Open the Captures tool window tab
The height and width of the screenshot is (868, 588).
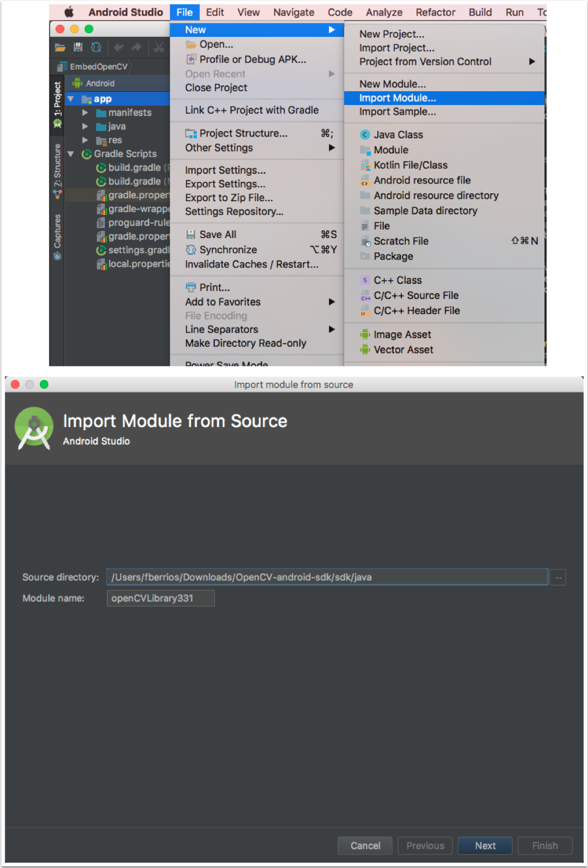[57, 237]
